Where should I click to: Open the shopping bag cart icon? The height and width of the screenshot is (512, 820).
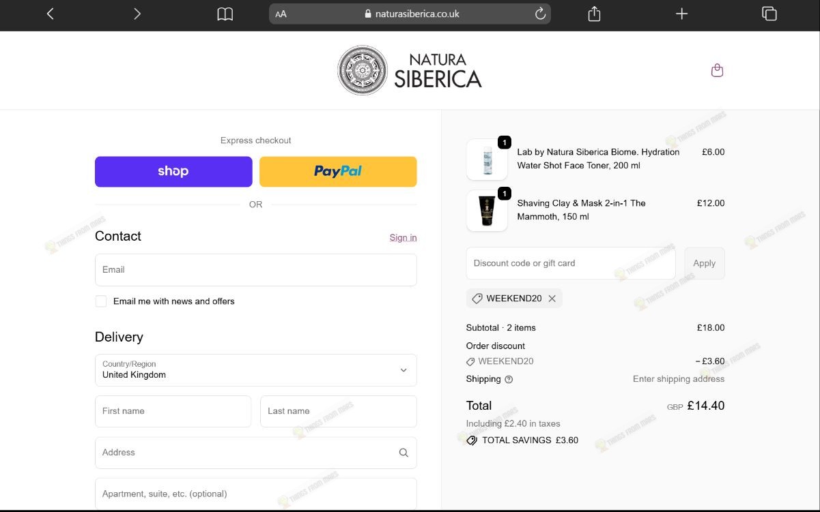(x=717, y=70)
